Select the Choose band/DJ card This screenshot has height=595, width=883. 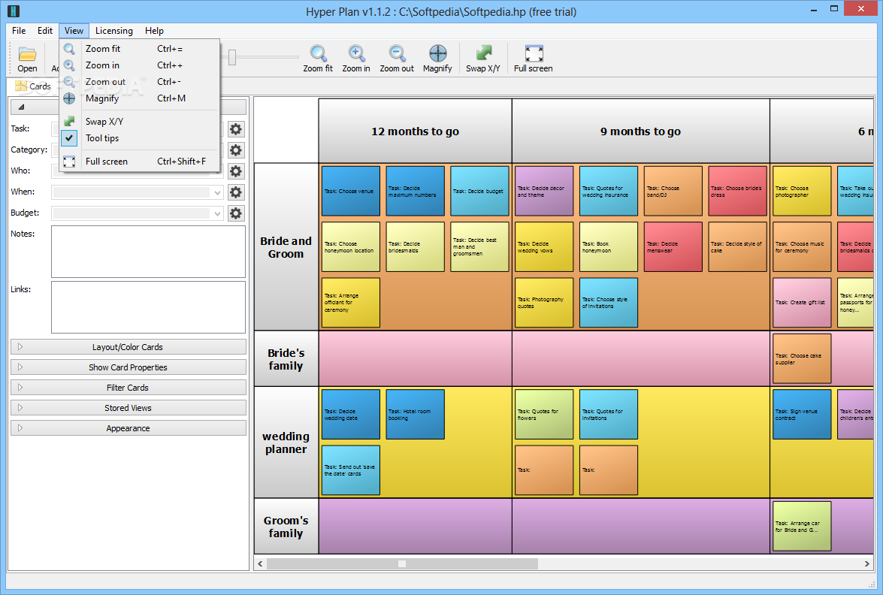tap(673, 191)
